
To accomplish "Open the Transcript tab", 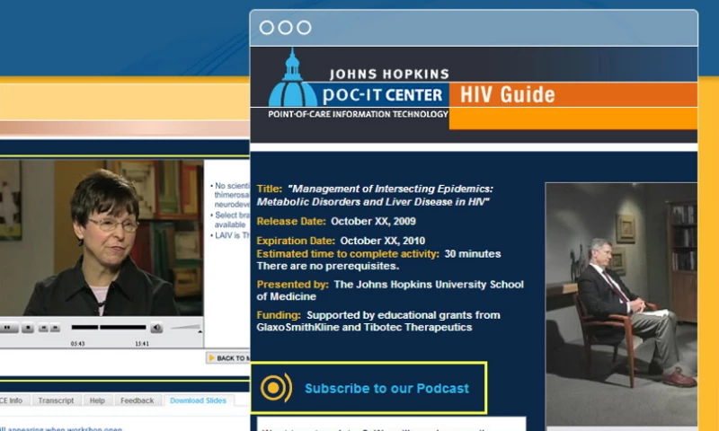I will coord(56,400).
